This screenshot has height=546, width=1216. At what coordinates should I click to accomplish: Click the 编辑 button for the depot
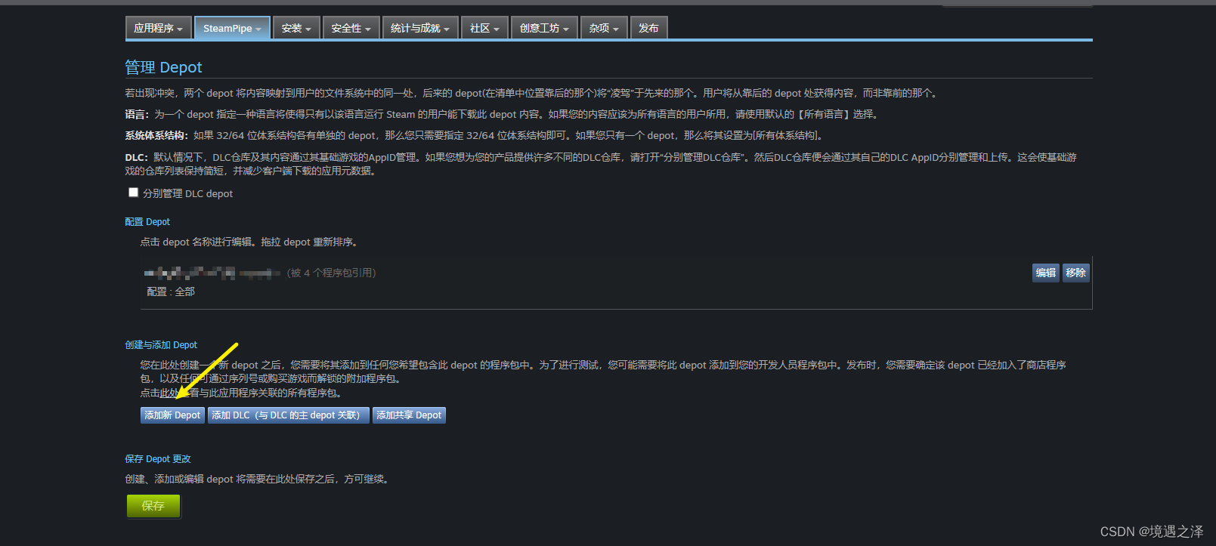pos(1046,273)
